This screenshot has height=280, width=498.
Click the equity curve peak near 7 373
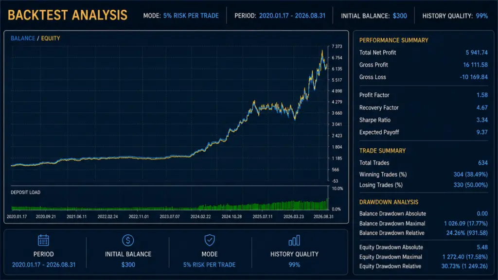pyautogui.click(x=322, y=52)
